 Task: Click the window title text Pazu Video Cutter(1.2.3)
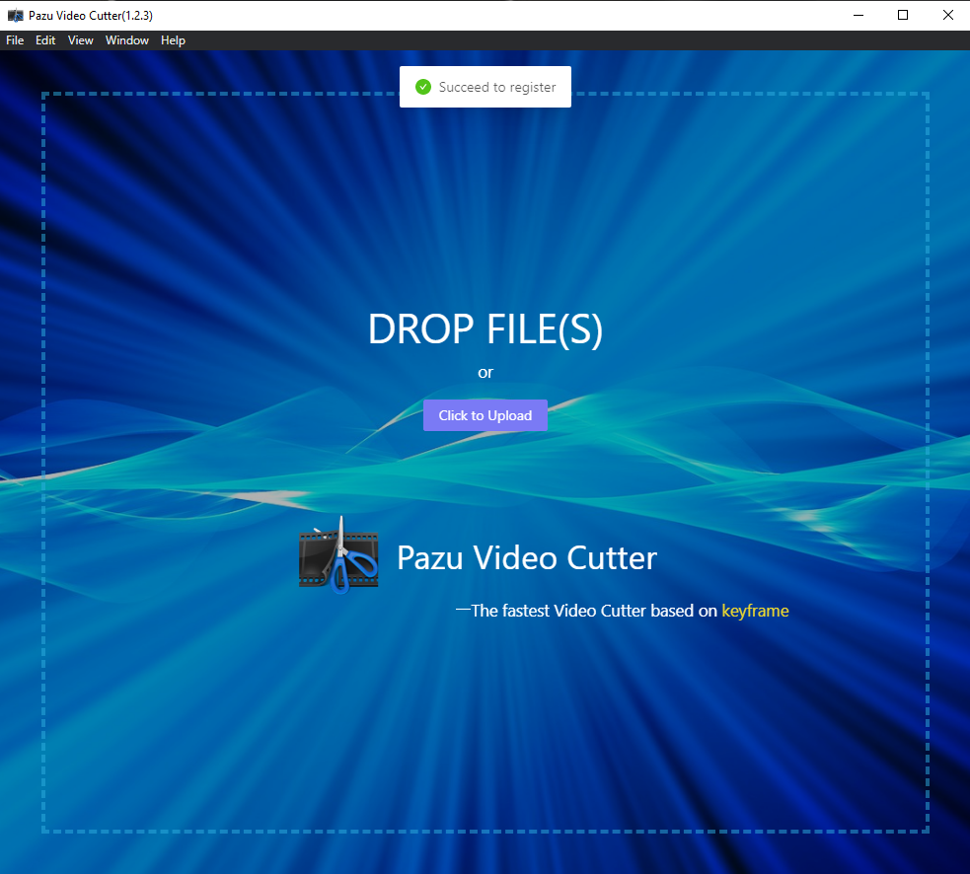(x=91, y=15)
